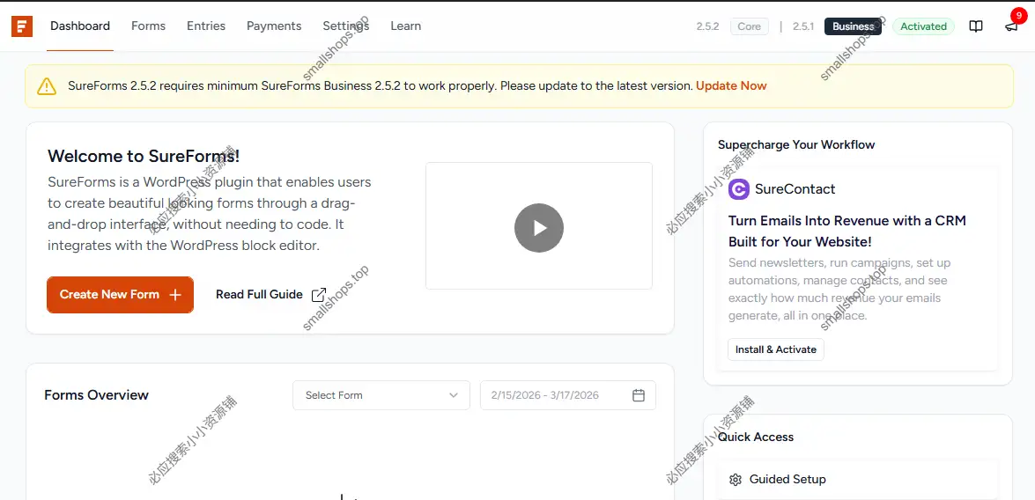Open the Settings tab
The image size is (1035, 500).
click(x=346, y=26)
